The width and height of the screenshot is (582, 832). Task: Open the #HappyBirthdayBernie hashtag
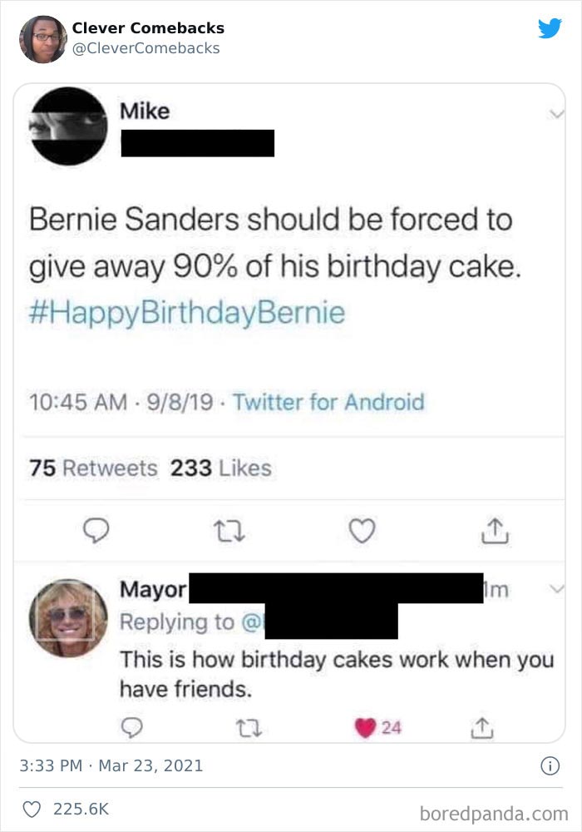coord(186,313)
